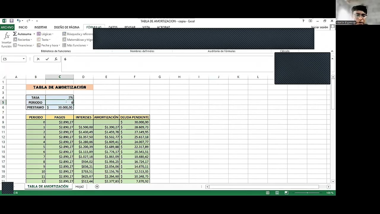Switch to Normal view in status bar
The height and width of the screenshot is (214, 380).
(267, 193)
